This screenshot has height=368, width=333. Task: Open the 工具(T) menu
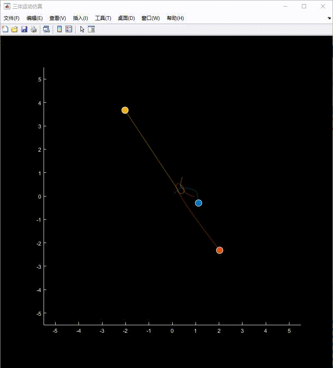(x=103, y=18)
